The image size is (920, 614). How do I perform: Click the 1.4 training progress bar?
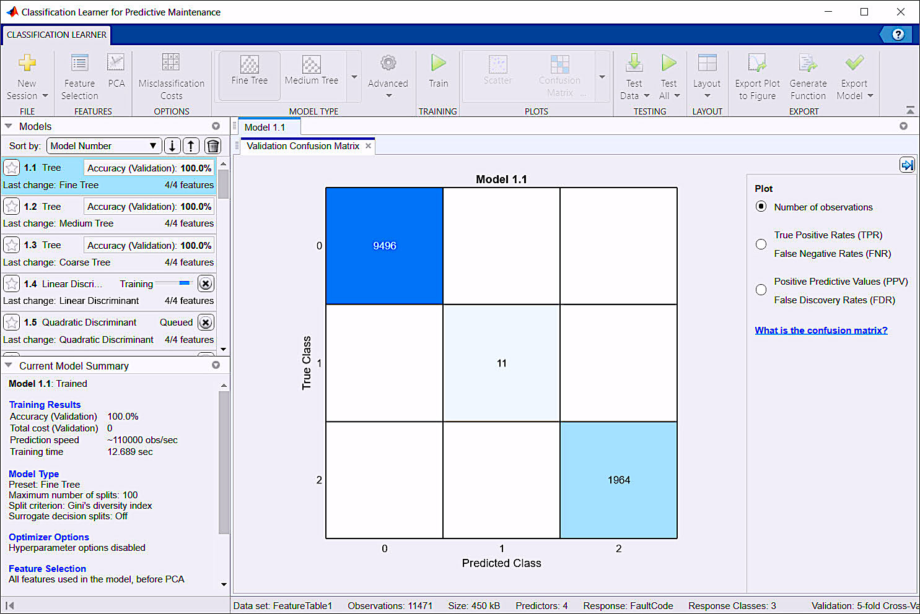pos(173,283)
